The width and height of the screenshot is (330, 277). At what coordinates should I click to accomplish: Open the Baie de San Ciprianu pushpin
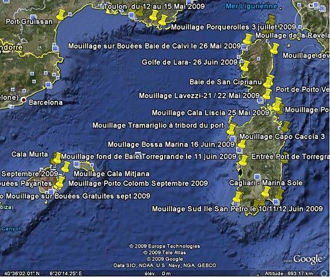click(269, 81)
